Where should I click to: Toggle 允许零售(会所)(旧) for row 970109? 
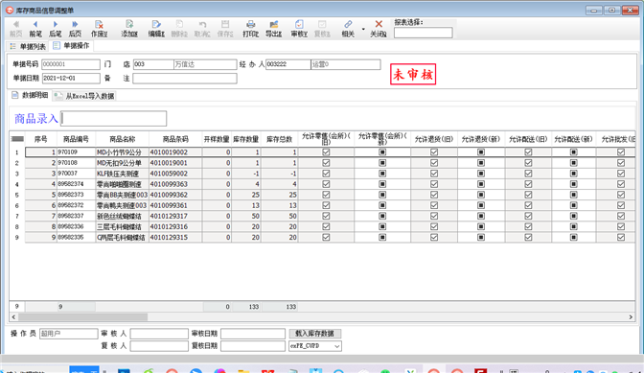(x=326, y=152)
